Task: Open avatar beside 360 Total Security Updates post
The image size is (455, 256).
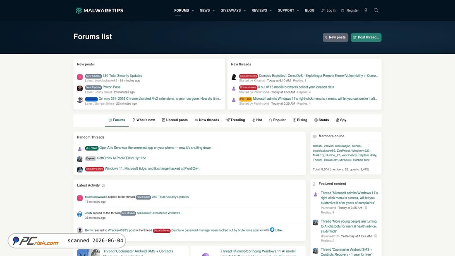Action: click(80, 77)
